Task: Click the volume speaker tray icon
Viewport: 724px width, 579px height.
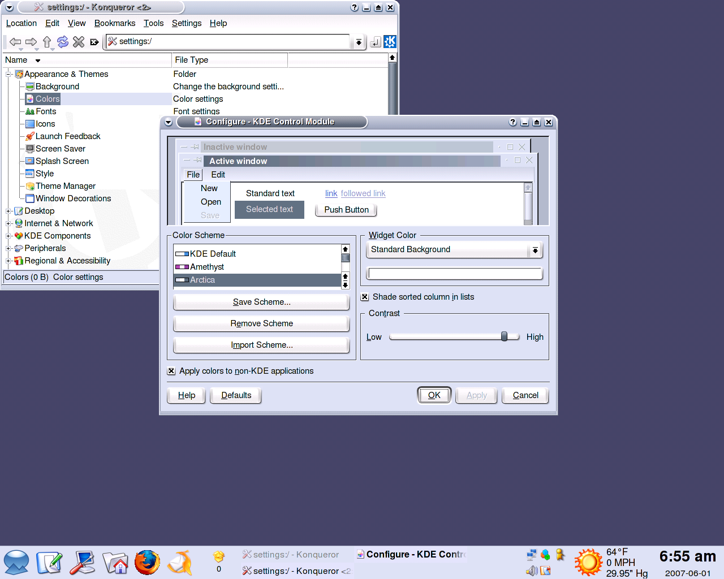Action: [531, 571]
